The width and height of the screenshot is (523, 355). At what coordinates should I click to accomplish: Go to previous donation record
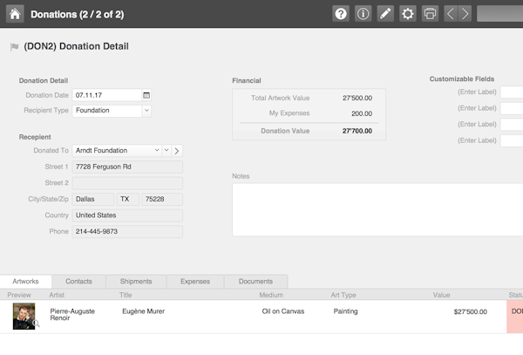[x=451, y=14]
